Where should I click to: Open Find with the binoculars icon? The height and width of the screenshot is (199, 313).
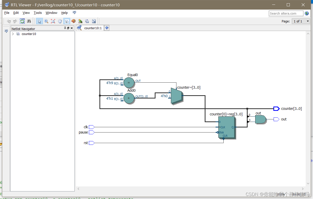(29, 21)
